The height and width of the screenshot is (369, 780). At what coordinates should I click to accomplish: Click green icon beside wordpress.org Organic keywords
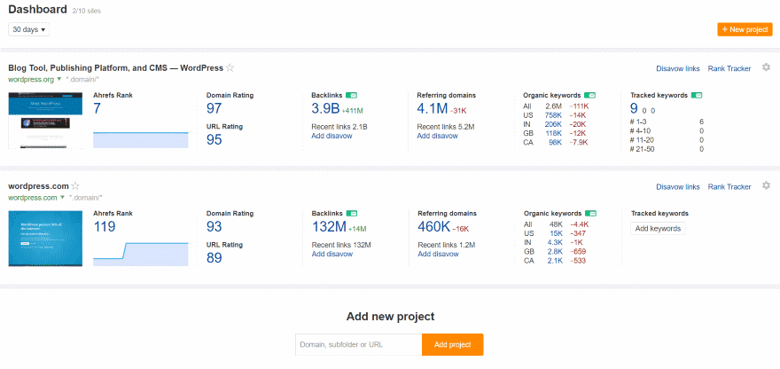(590, 95)
